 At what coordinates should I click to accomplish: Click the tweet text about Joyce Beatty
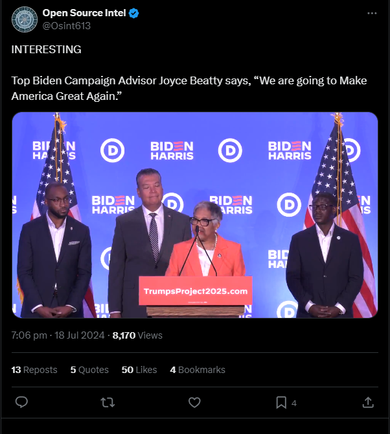point(189,88)
